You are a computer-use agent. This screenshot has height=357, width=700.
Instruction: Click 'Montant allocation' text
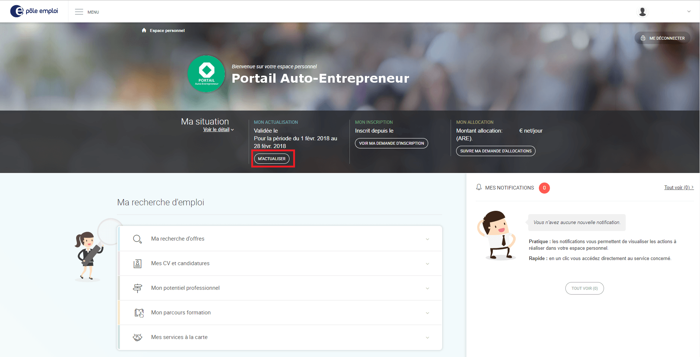pos(479,131)
